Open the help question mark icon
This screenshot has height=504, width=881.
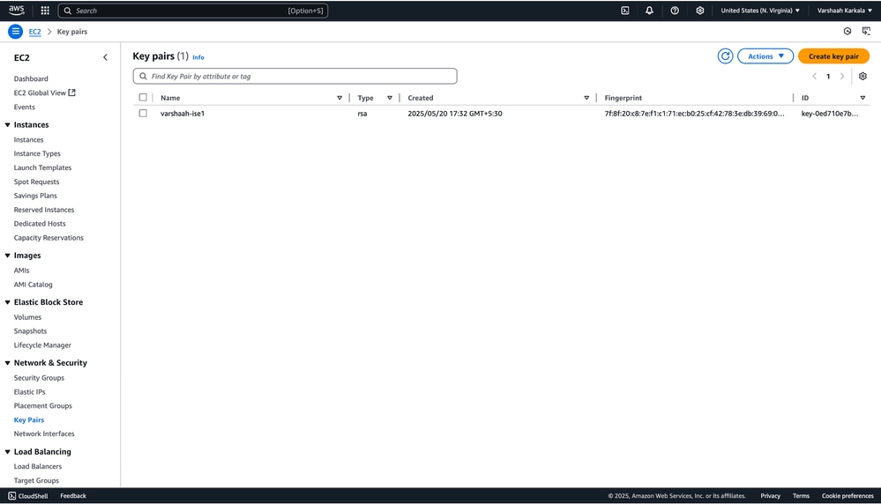[x=675, y=10]
